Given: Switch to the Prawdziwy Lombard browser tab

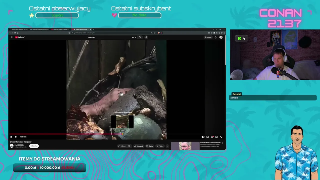Looking at the screenshot, I should click(61, 29).
